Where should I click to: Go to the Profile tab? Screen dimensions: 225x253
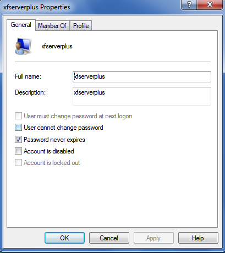[81, 26]
